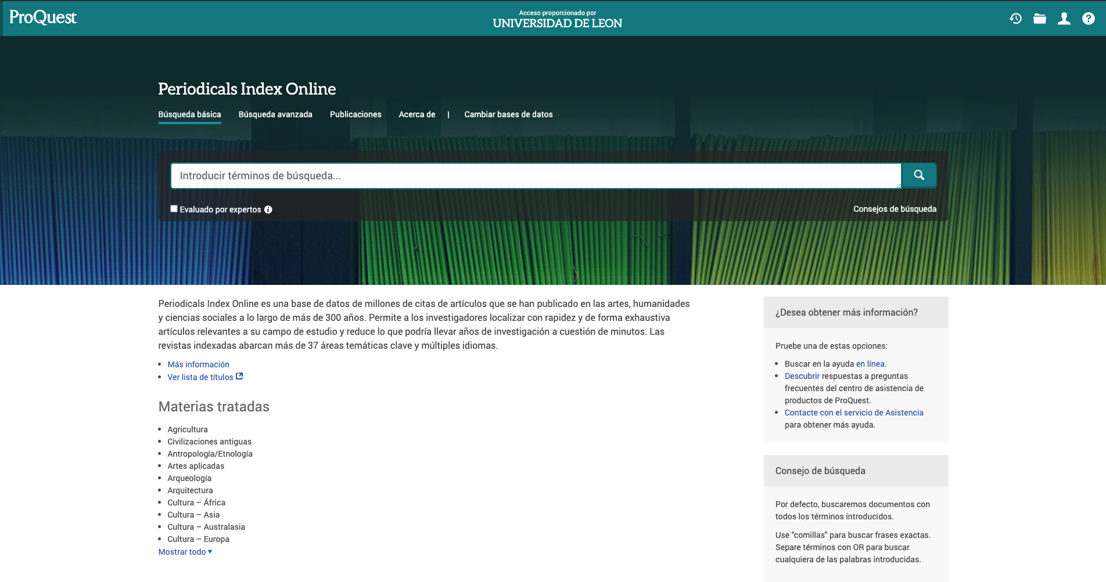Click the Cultura – Asia entry
This screenshot has width=1106, height=582.
pyautogui.click(x=194, y=515)
